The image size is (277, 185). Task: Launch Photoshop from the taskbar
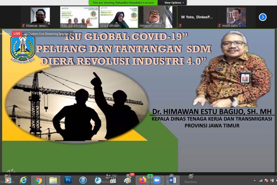pyautogui.click(x=68, y=180)
